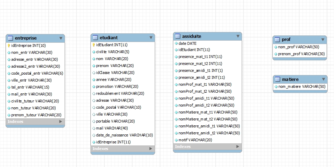Select column nomMatiere_mat_t1 VARCHAR(50)
This screenshot has width=334, height=167.
207,112
